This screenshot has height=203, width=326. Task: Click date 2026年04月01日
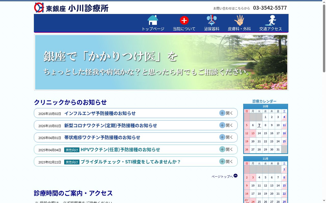pos(50,138)
